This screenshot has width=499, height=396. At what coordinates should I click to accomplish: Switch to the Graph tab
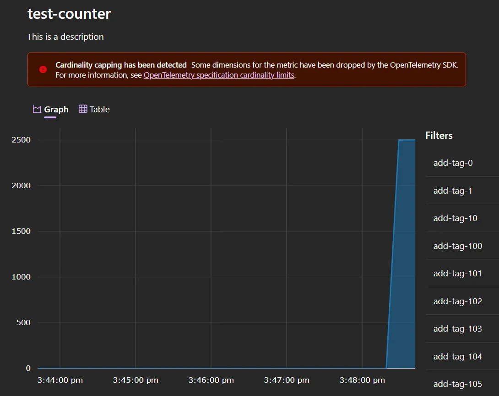pos(50,109)
